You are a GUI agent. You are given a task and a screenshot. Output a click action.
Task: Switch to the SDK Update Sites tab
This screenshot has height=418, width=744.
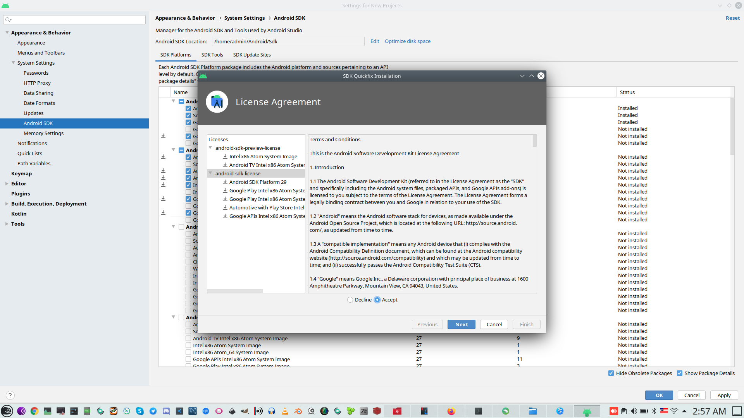pyautogui.click(x=252, y=55)
